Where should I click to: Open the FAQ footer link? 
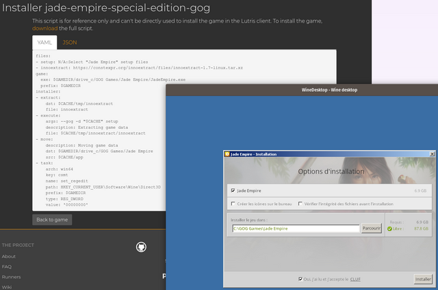7,267
